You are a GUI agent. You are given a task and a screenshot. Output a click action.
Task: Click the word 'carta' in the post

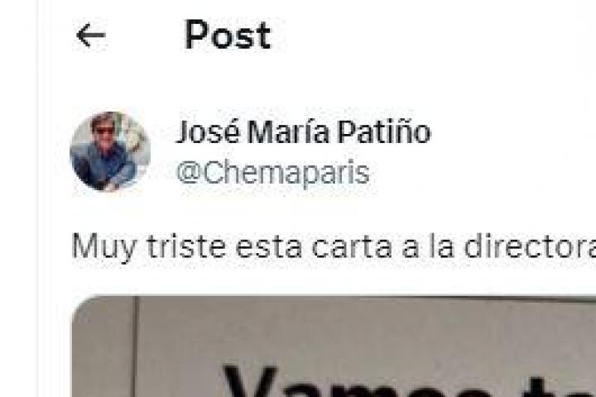[x=352, y=247]
